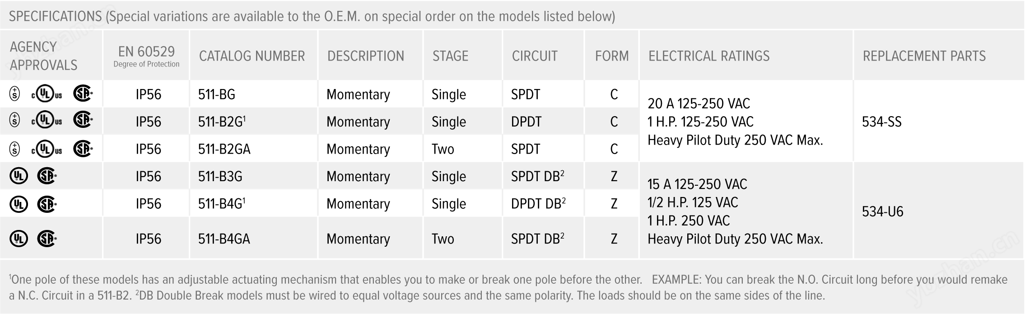The image size is (1025, 314).
Task: Click the EN 60529 Degree of Protection header
Action: [146, 56]
